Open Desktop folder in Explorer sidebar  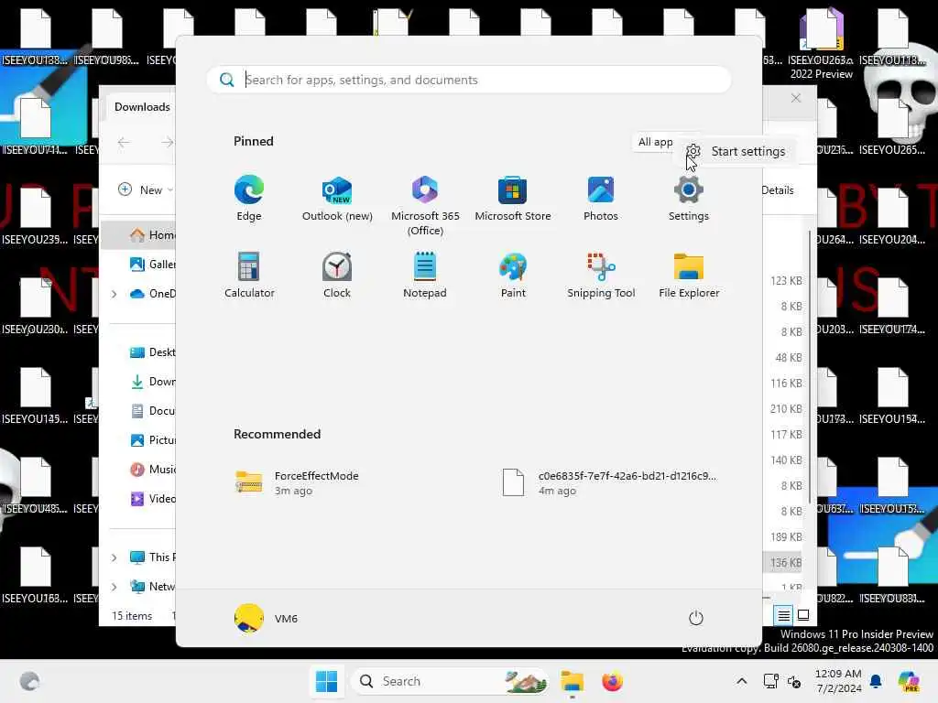(x=153, y=352)
